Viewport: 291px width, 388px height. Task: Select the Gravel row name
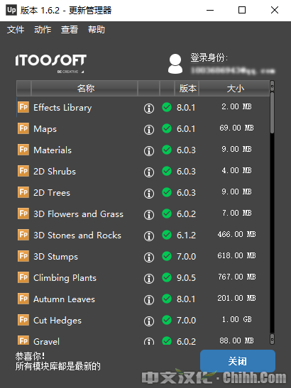[x=47, y=341]
